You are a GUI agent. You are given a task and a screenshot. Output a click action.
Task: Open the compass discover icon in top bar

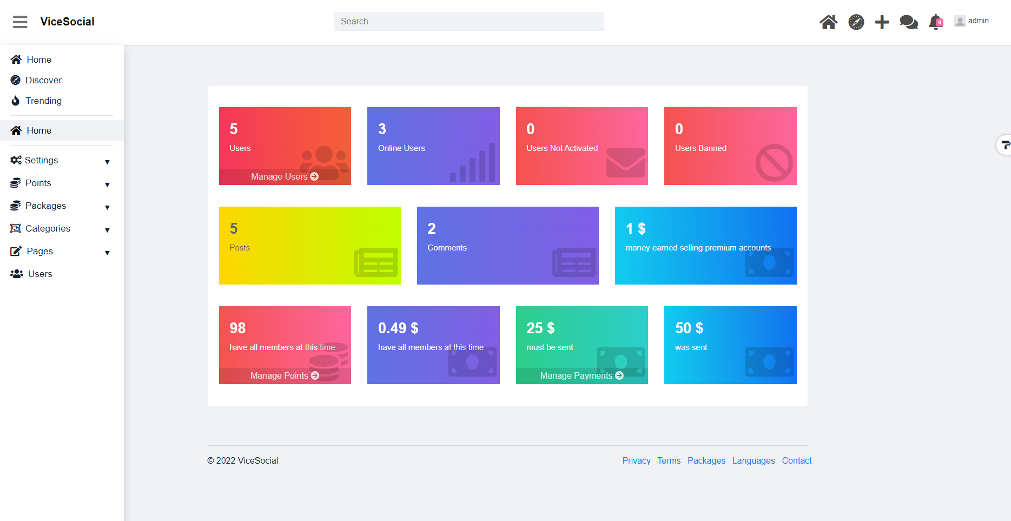[856, 22]
